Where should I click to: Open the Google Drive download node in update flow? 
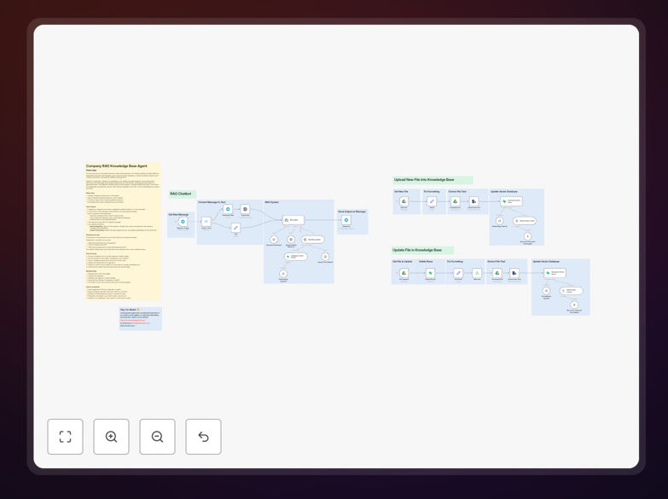(x=497, y=273)
